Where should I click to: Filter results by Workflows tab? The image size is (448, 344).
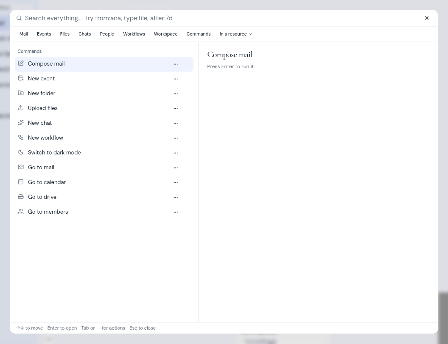[x=134, y=34]
